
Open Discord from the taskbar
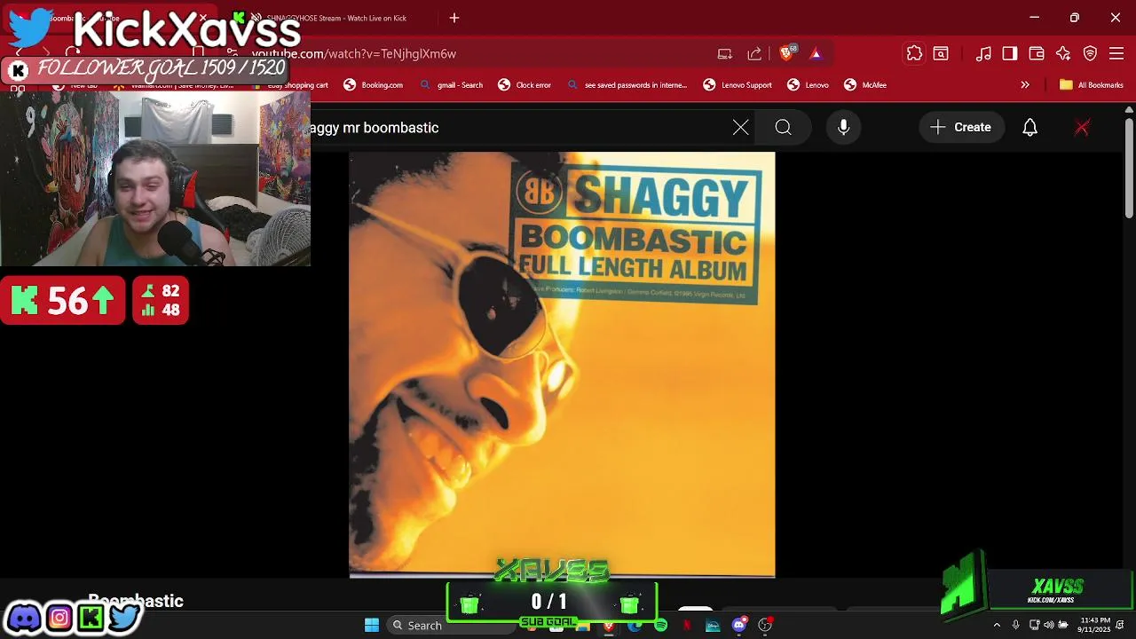(x=739, y=626)
